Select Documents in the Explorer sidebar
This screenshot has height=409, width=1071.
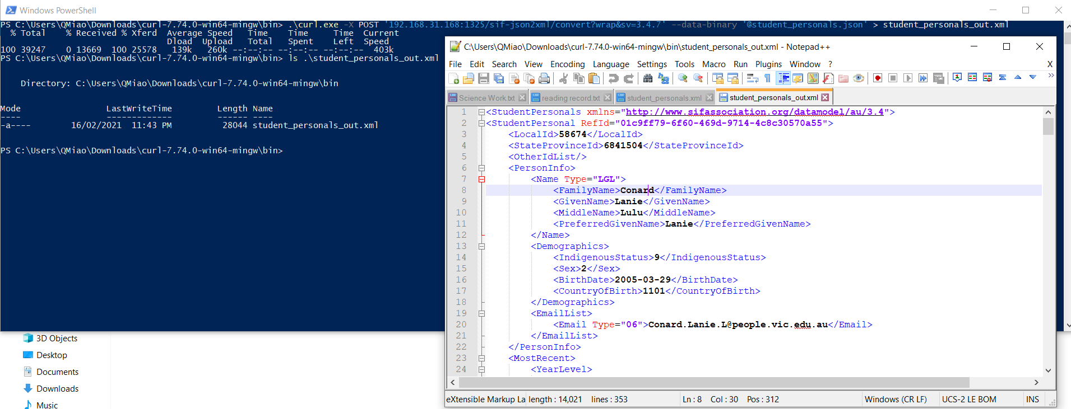[x=57, y=372]
